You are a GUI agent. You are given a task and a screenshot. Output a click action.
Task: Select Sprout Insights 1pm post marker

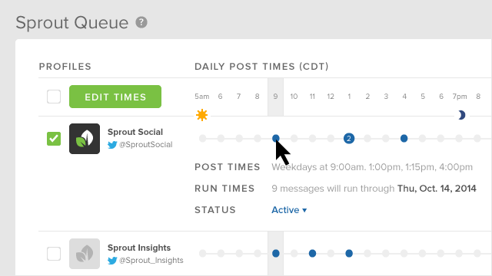coord(349,254)
